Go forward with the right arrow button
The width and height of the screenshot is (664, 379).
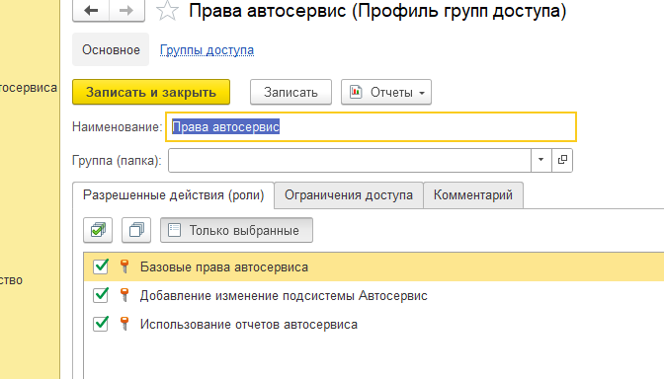(x=126, y=11)
